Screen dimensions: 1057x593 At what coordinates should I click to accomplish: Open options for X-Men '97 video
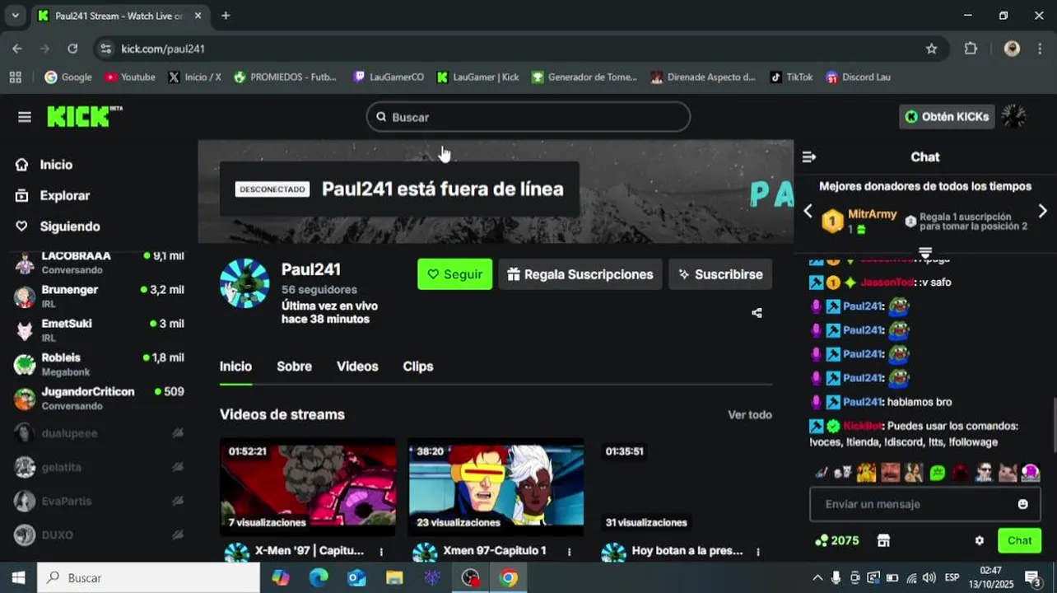[381, 552]
